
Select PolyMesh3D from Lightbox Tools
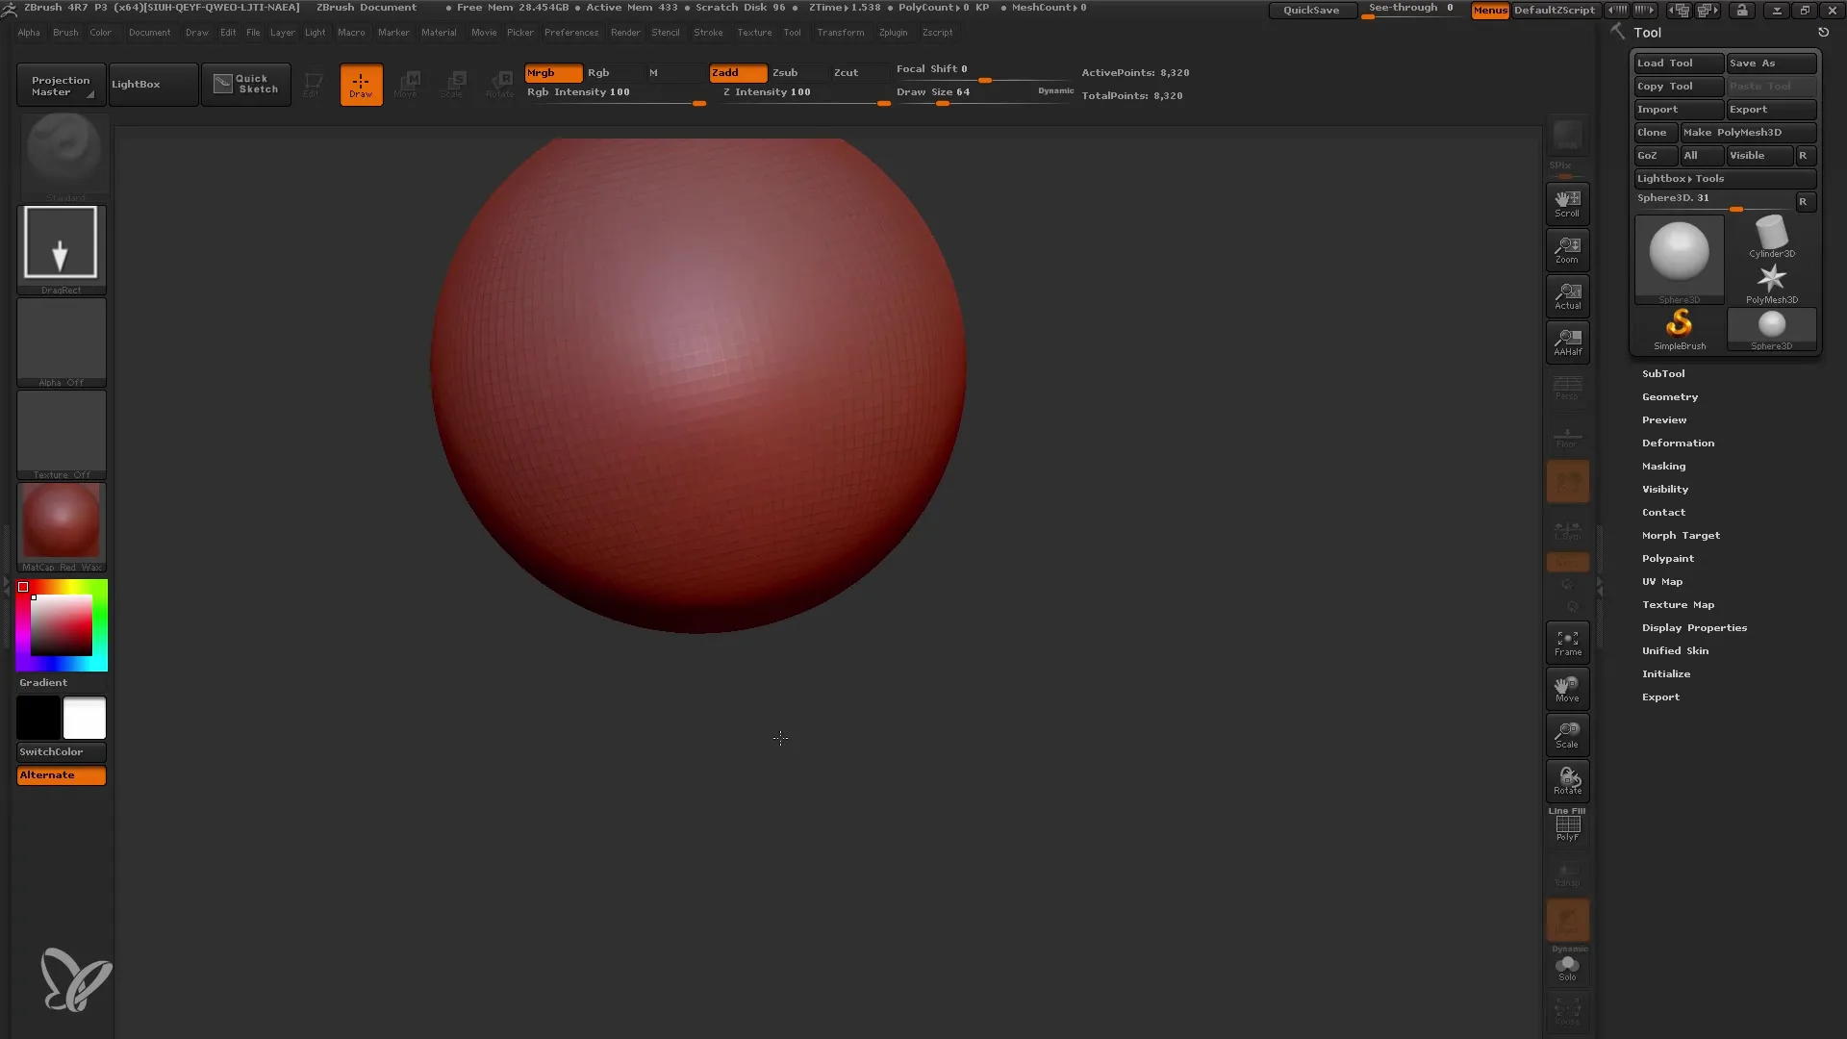pyautogui.click(x=1774, y=282)
